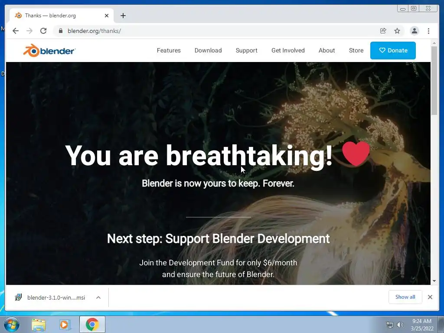Open Chrome's three-dot menu
444x333 pixels.
click(428, 31)
